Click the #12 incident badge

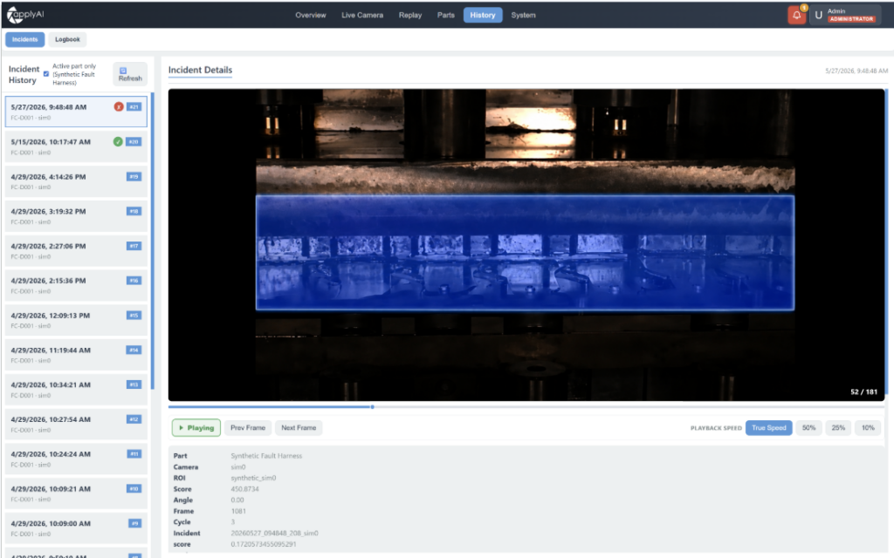134,419
